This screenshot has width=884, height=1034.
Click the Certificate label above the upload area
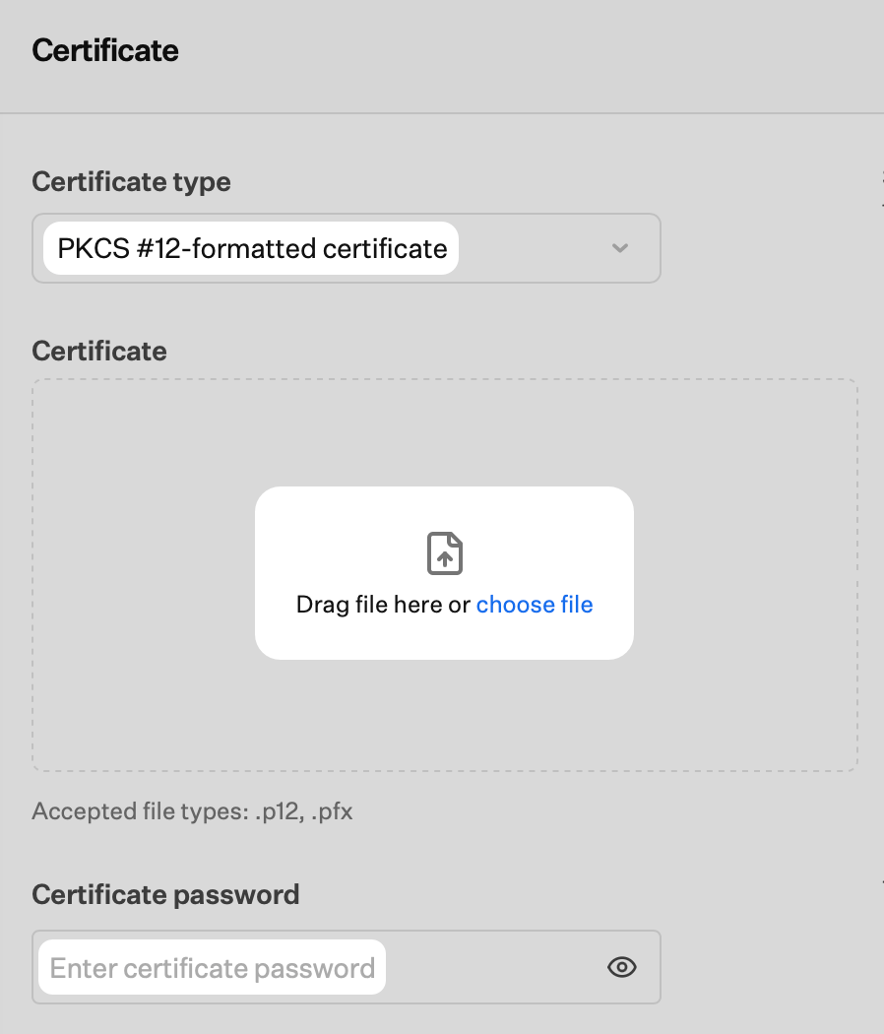click(99, 351)
